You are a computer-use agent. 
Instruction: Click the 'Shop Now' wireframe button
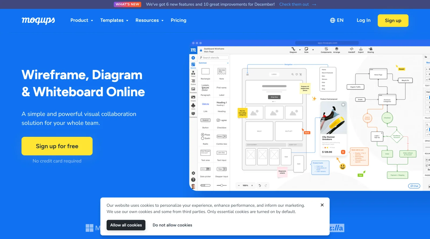pos(274,97)
